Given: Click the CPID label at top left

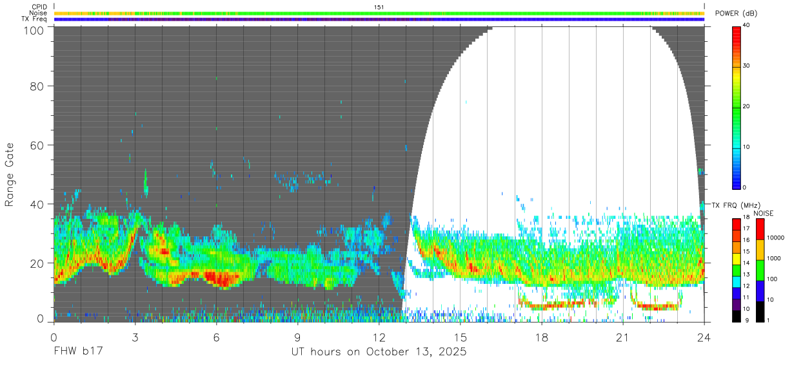Looking at the screenshot, I should [x=39, y=7].
